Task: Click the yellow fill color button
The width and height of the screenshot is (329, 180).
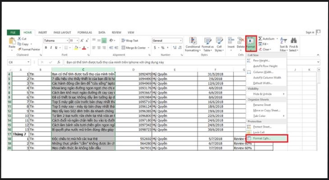Action: coord(75,48)
